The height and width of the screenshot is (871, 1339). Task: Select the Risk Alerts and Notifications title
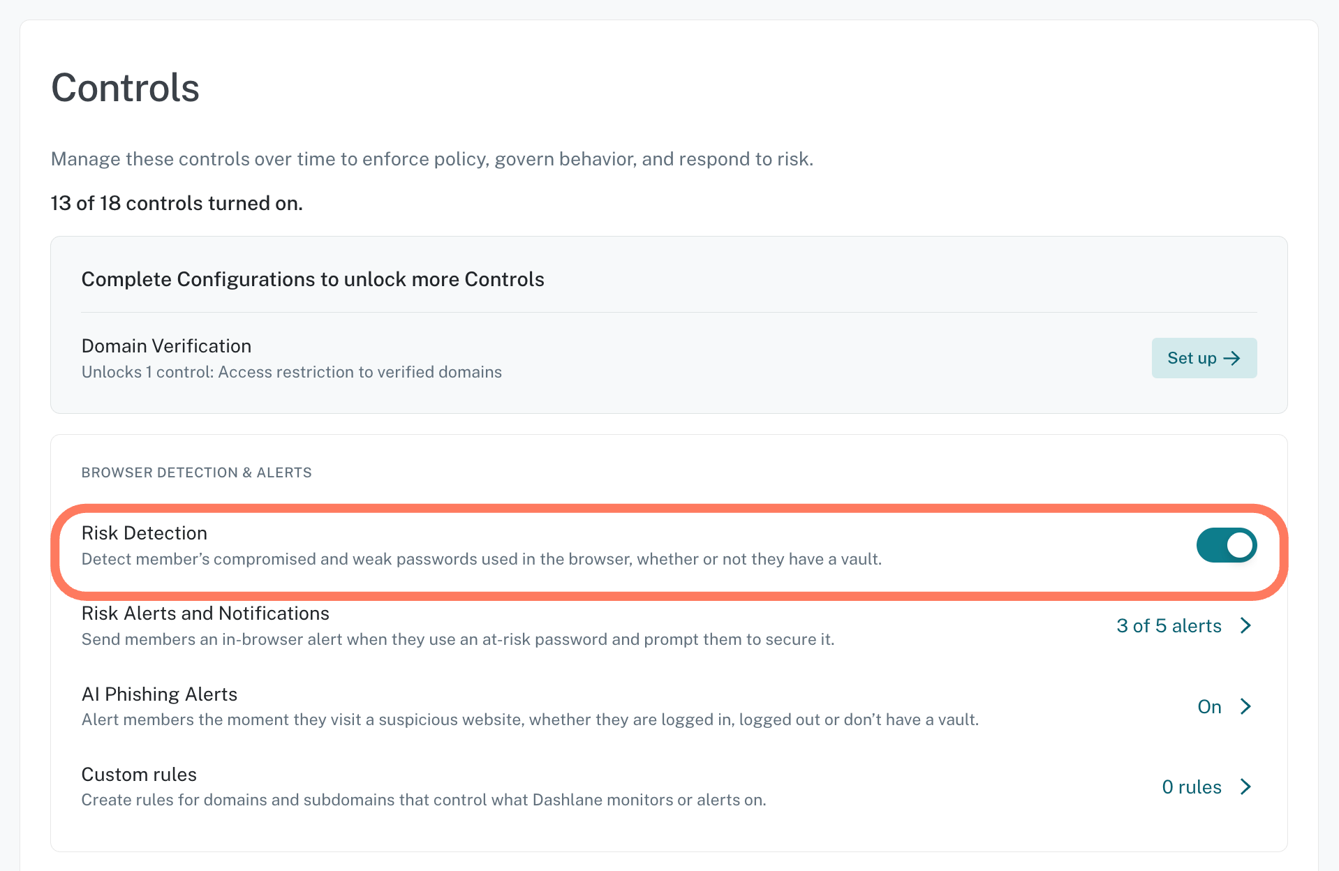(205, 613)
